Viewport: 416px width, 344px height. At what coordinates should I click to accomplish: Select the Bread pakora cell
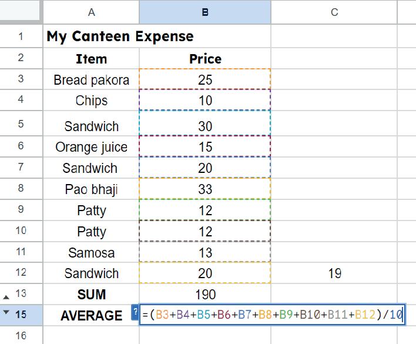pos(91,79)
